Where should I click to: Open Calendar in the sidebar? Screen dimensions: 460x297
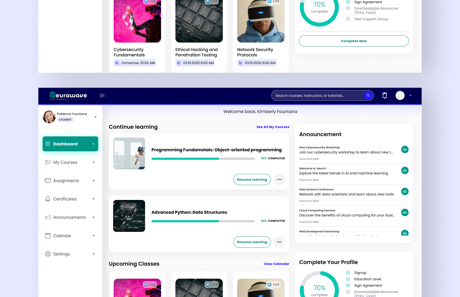[70, 236]
